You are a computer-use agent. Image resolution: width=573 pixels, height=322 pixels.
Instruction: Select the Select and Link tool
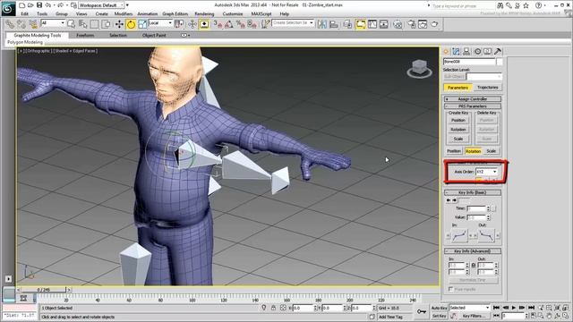[10, 24]
